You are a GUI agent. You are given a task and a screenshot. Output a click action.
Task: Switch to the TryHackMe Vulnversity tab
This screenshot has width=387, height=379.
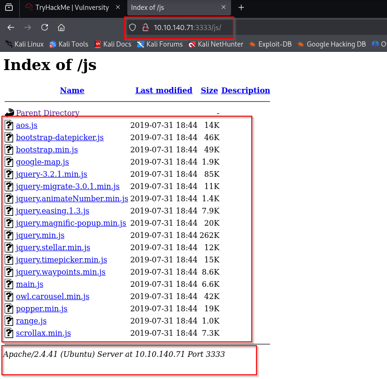[70, 8]
